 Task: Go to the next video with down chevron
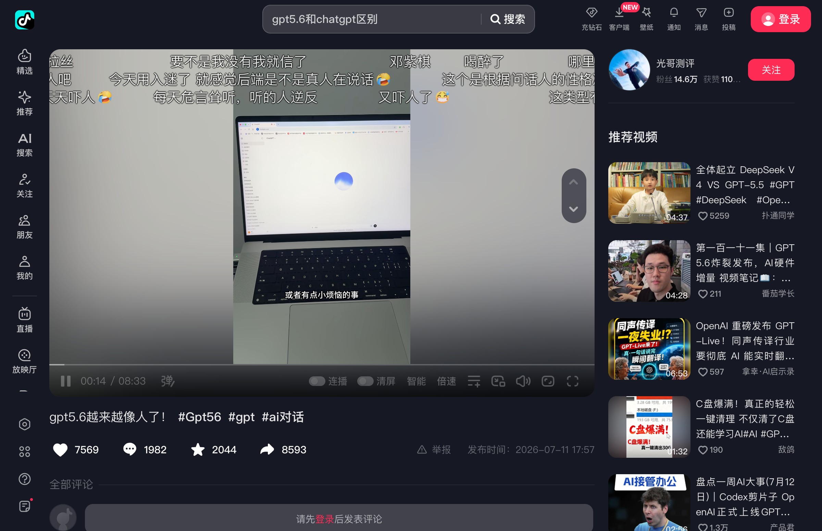574,209
